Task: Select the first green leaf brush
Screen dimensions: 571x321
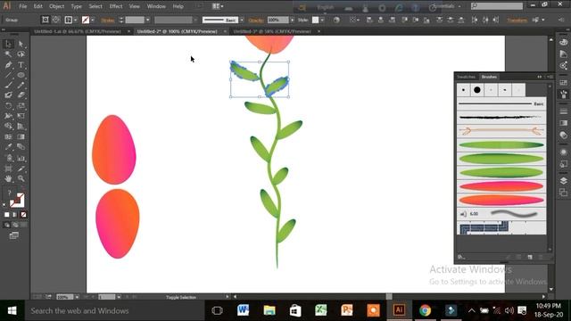Action: (x=501, y=145)
